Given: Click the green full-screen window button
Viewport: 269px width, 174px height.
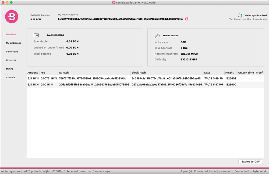Looking at the screenshot, I should [x=11, y=2].
